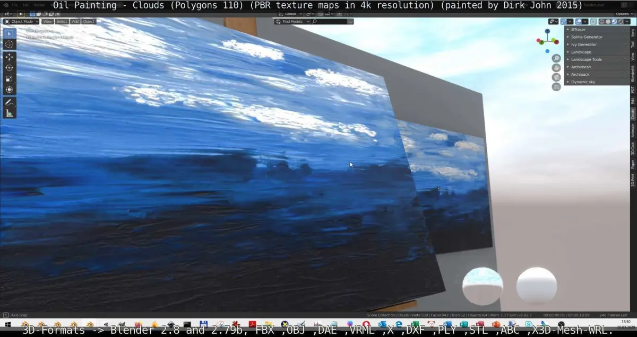Expand the Archimesh panel

click(x=597, y=67)
